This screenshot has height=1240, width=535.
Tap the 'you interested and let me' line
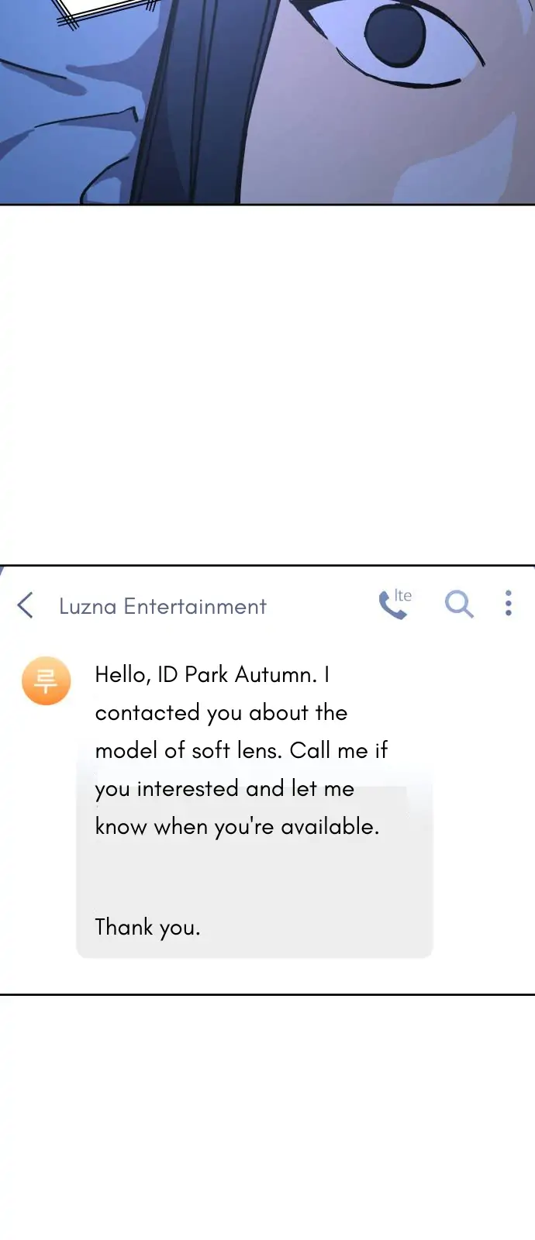point(224,788)
